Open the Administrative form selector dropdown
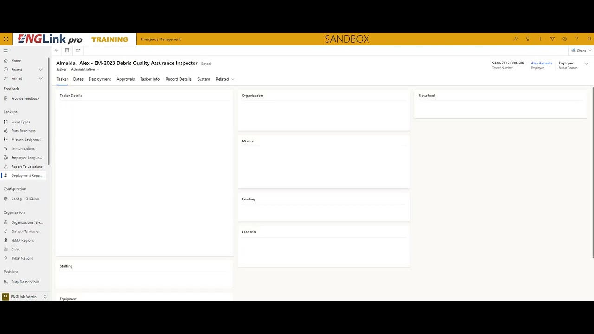Image resolution: width=594 pixels, height=334 pixels. [x=85, y=69]
